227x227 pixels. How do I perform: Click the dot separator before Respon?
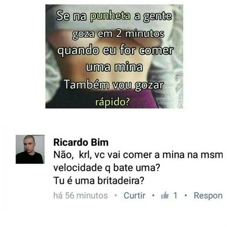click(x=185, y=195)
